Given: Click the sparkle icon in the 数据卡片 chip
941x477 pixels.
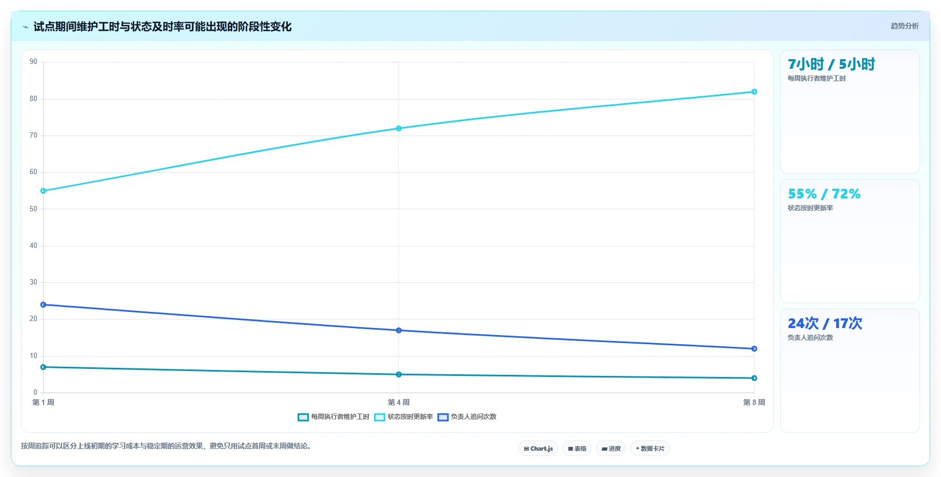Looking at the screenshot, I should tap(638, 448).
